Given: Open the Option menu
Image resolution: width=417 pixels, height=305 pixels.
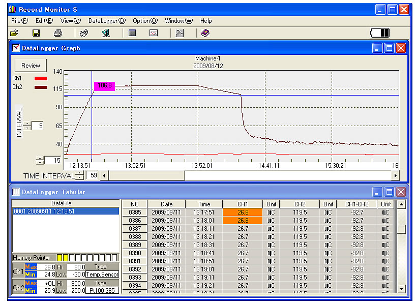Looking at the screenshot, I should coord(145,21).
